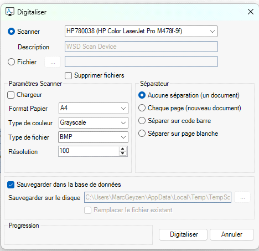
Task: Click the Description label
Action: [34, 47]
